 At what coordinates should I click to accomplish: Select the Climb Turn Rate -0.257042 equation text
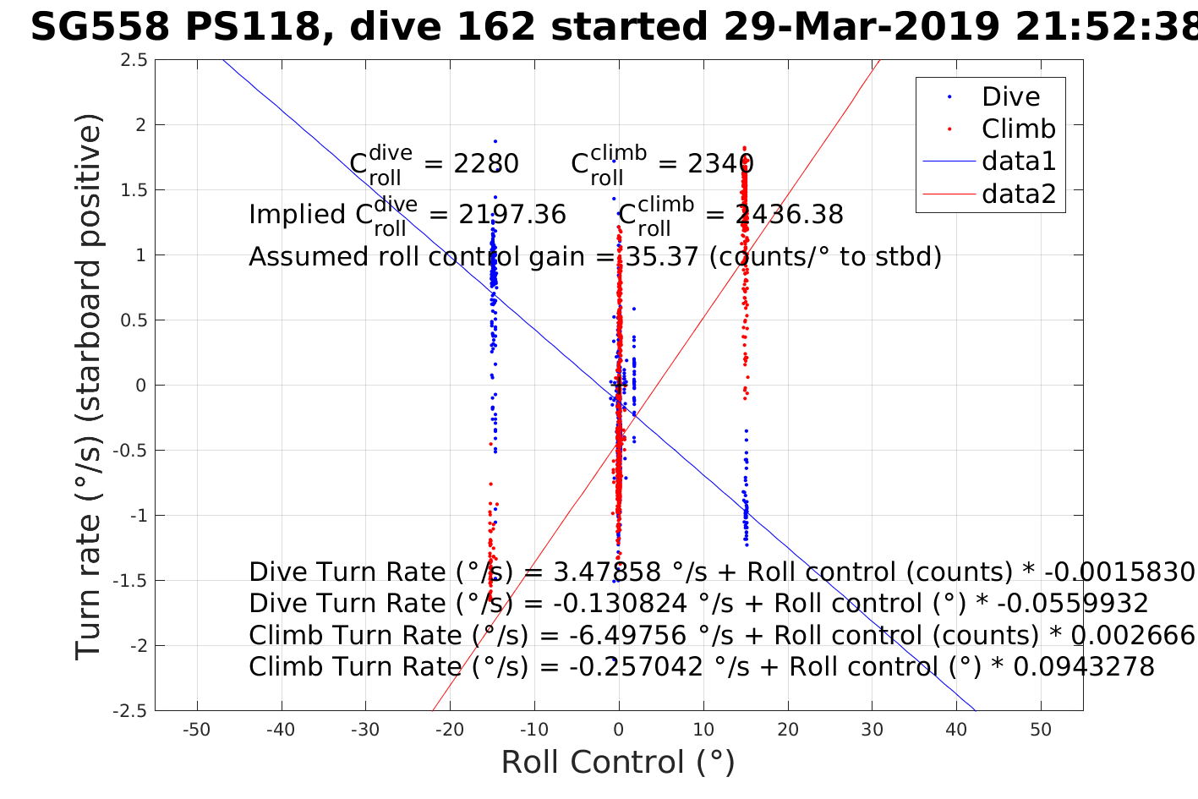pyautogui.click(x=701, y=667)
